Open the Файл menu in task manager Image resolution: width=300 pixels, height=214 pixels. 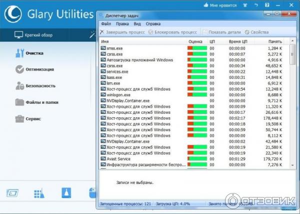105,23
